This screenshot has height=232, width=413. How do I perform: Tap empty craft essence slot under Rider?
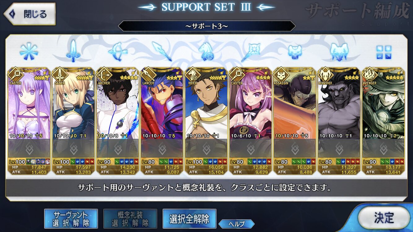[x=206, y=148]
